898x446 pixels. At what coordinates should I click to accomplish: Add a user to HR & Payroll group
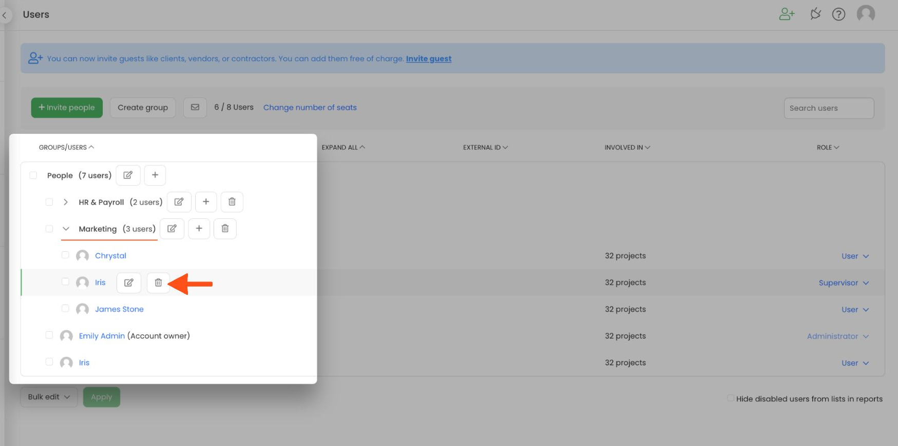pyautogui.click(x=206, y=202)
